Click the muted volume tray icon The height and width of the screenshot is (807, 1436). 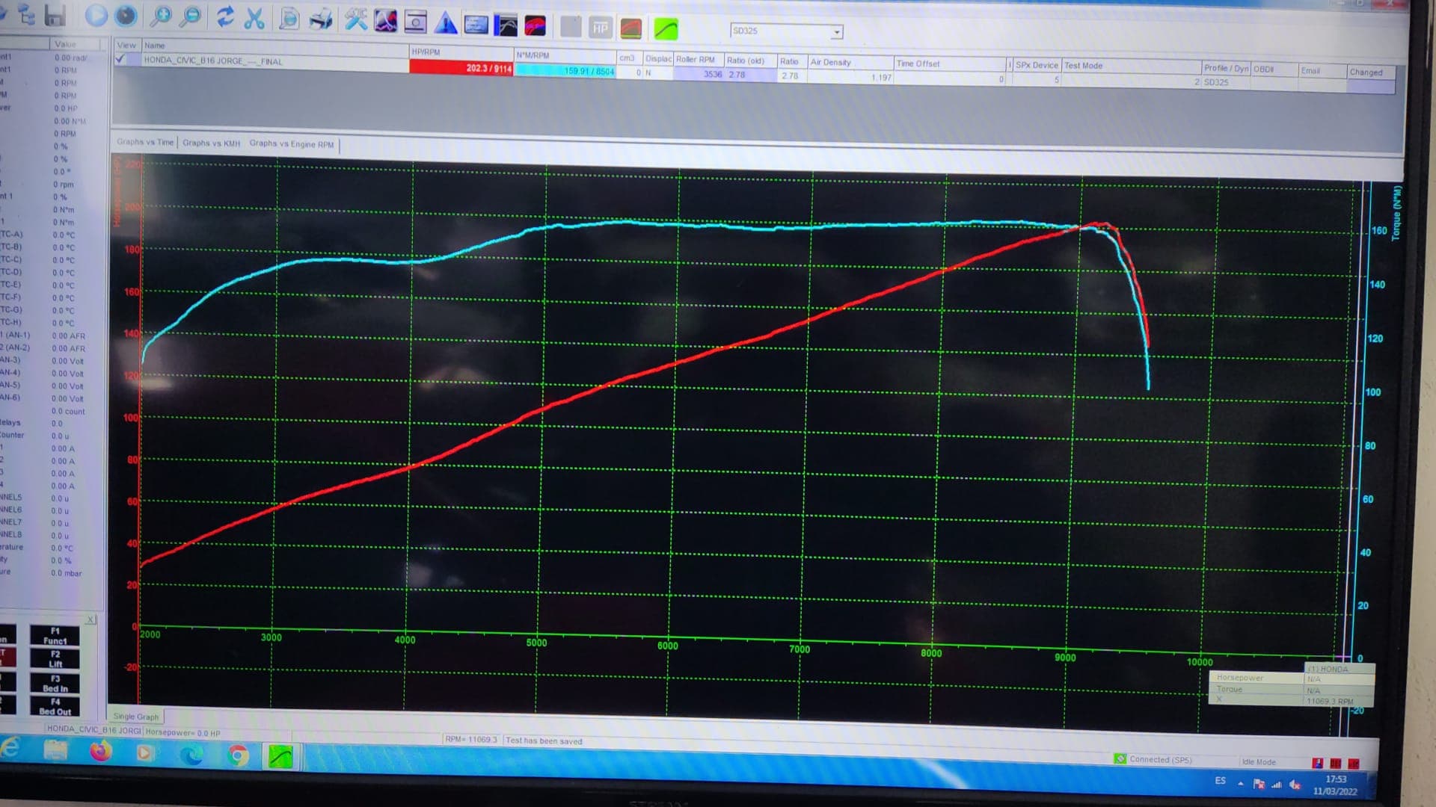(x=1295, y=785)
